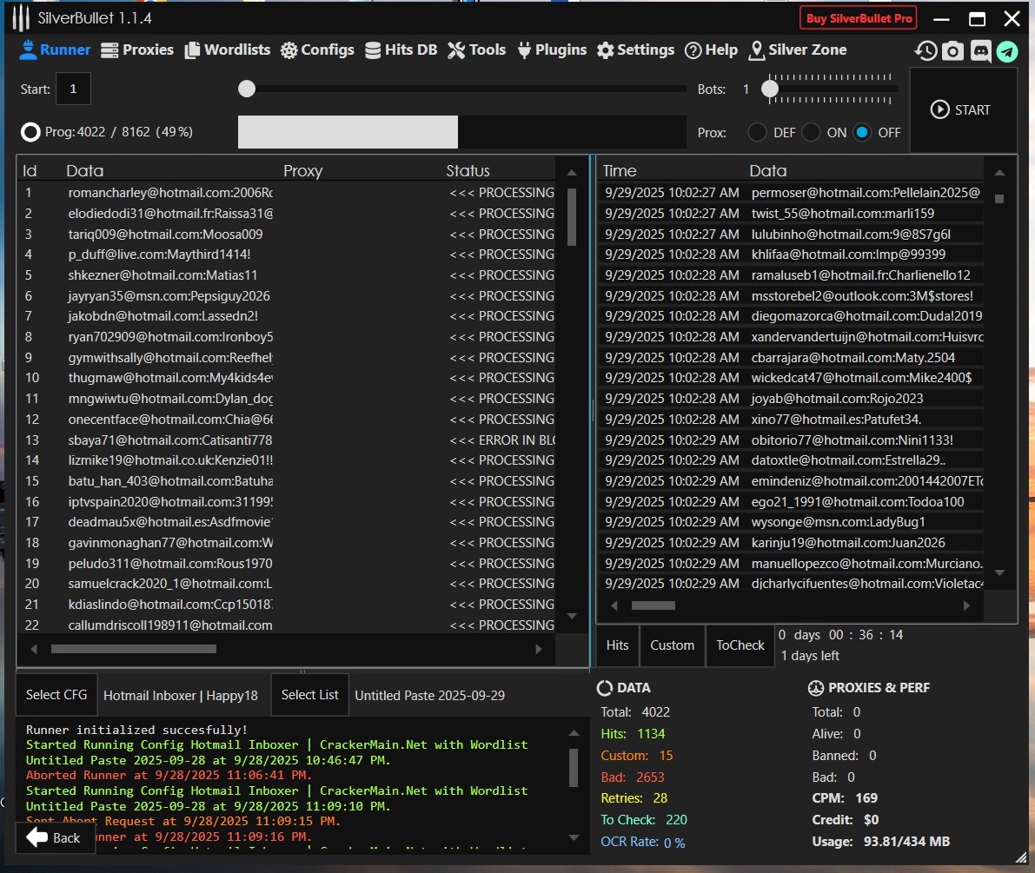Image resolution: width=1035 pixels, height=873 pixels.
Task: Click the log panel scroll-down arrow
Action: 574,837
